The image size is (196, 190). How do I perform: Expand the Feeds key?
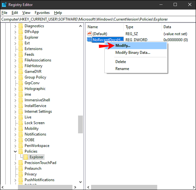point(15,55)
